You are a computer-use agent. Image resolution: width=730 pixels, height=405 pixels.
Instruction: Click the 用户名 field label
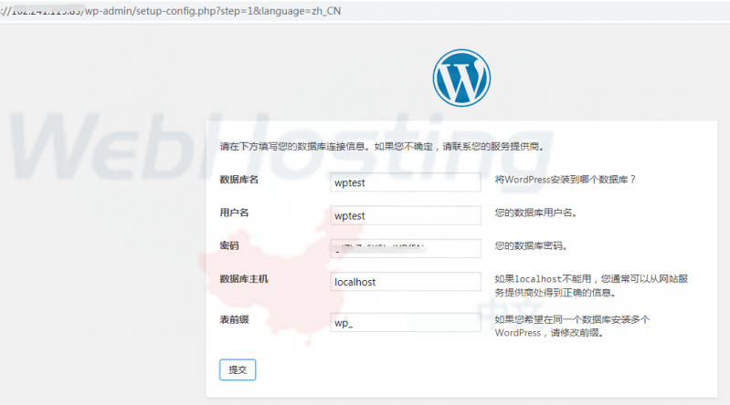(x=235, y=213)
